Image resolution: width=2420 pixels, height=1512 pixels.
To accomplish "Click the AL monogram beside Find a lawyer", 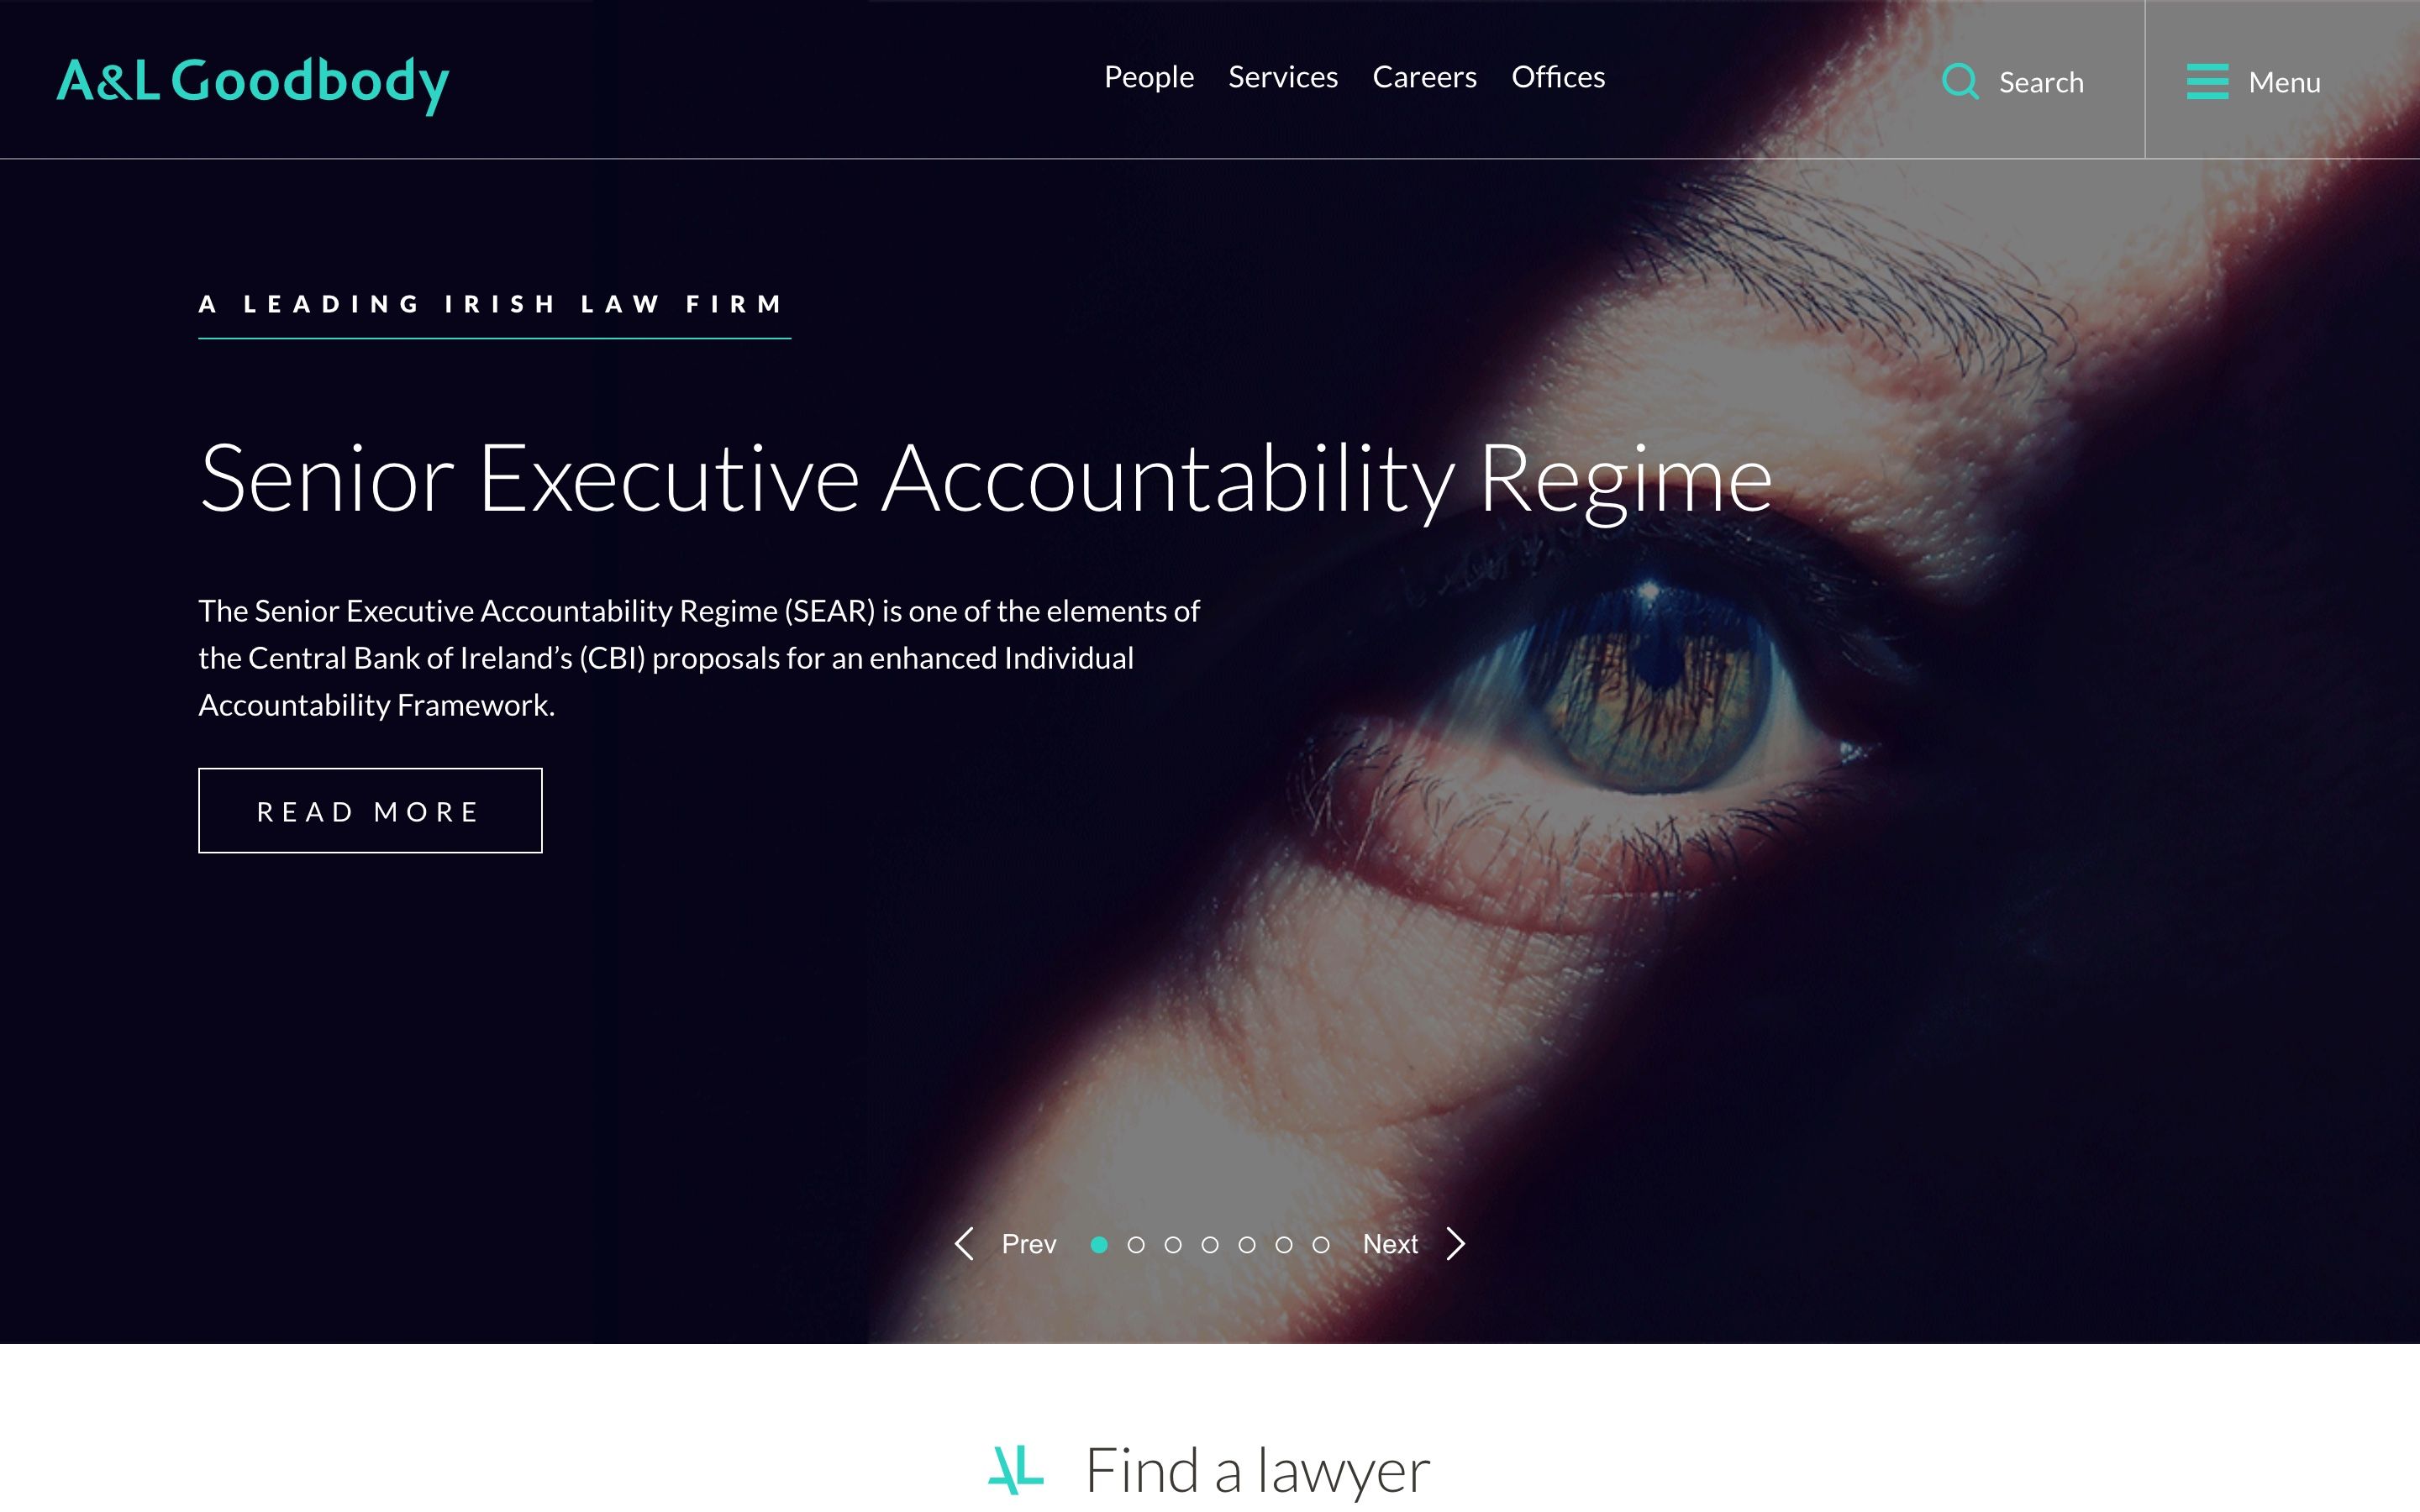I will coord(1015,1470).
